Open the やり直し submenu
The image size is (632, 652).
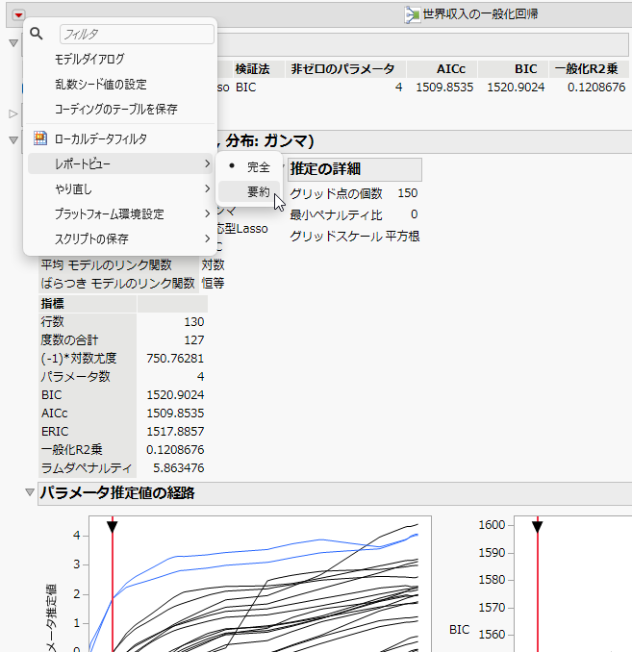tap(120, 189)
